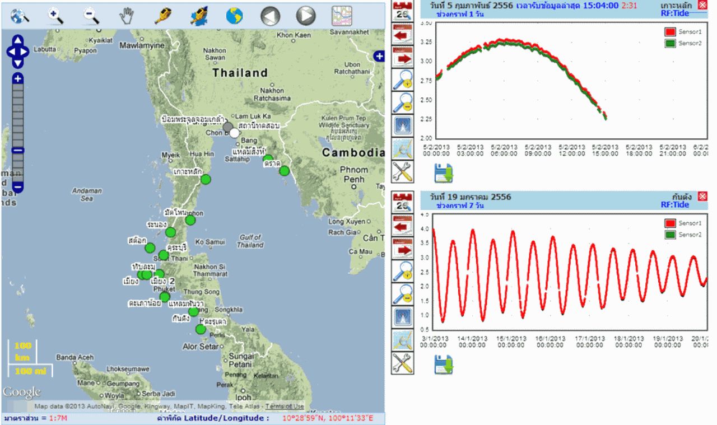Save top graph data with floppy disk icon
717x425 pixels.
point(443,173)
